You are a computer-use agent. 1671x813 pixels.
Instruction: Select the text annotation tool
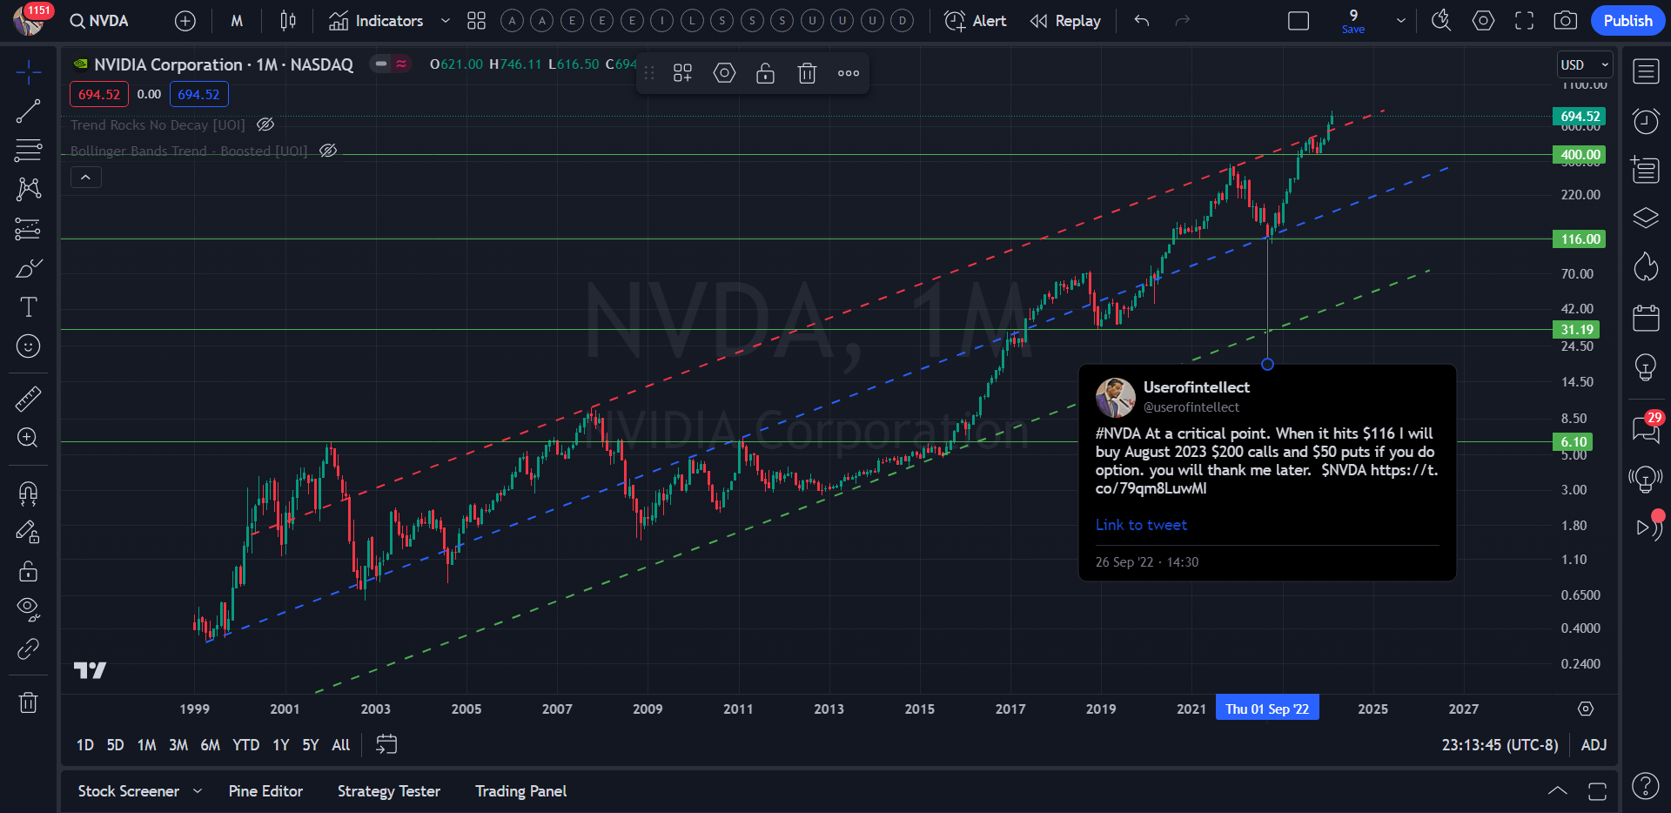tap(29, 307)
